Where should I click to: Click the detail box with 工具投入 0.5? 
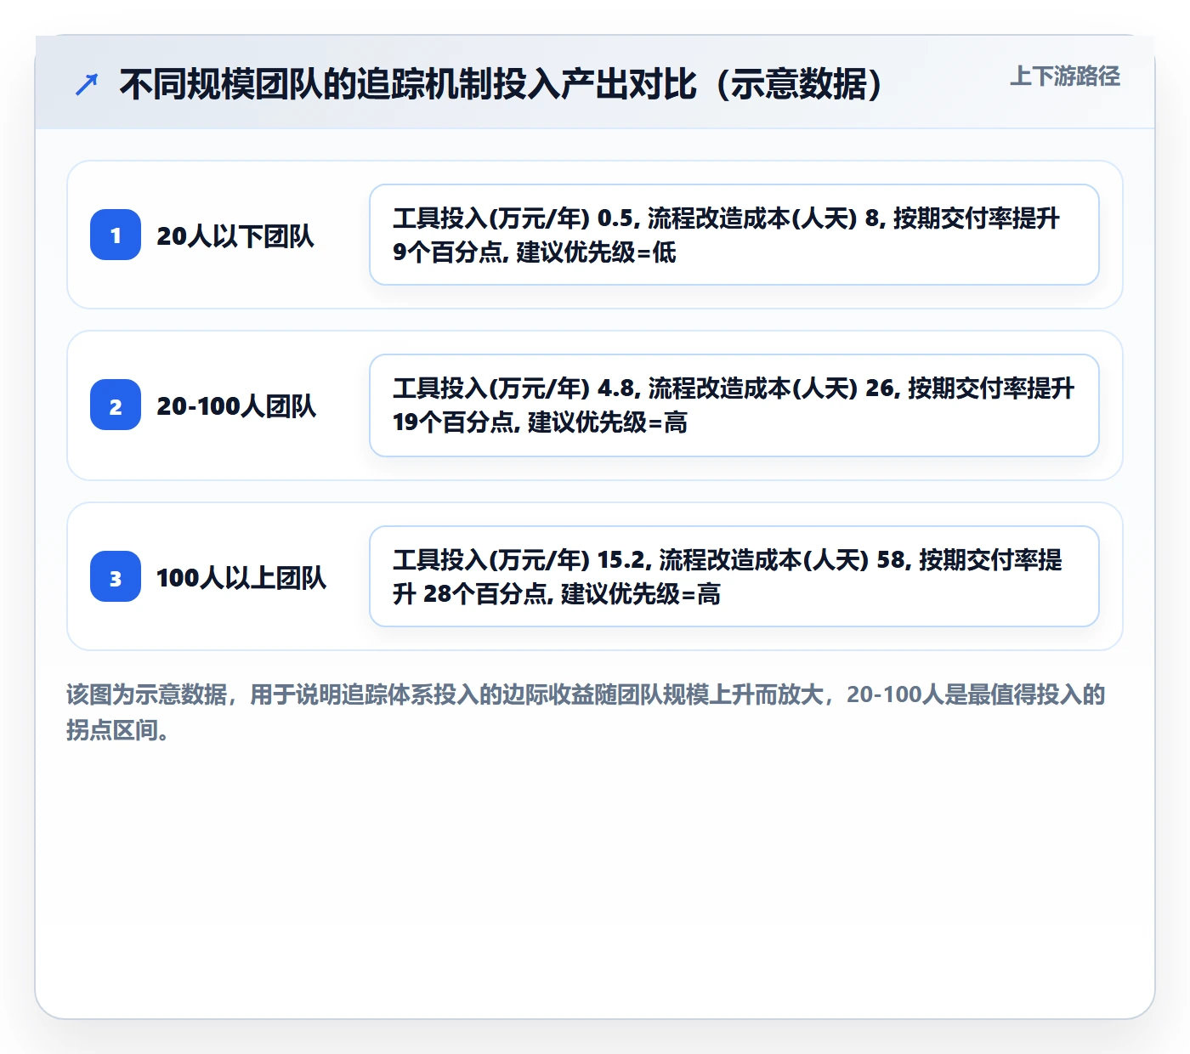(734, 235)
